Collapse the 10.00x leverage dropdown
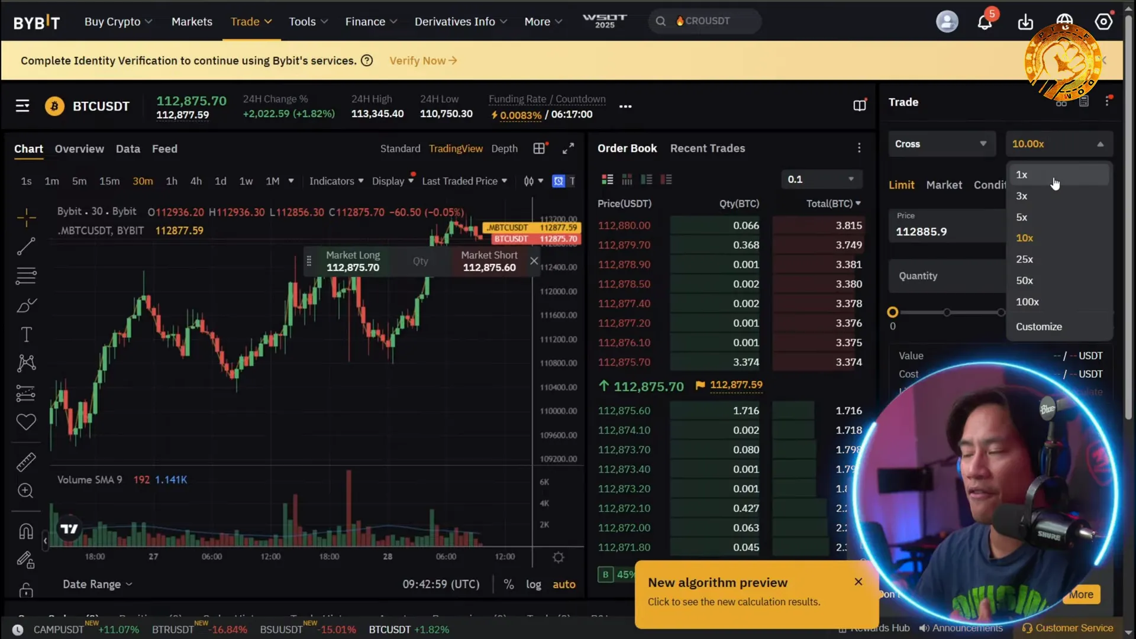The image size is (1136, 639). (1059, 144)
